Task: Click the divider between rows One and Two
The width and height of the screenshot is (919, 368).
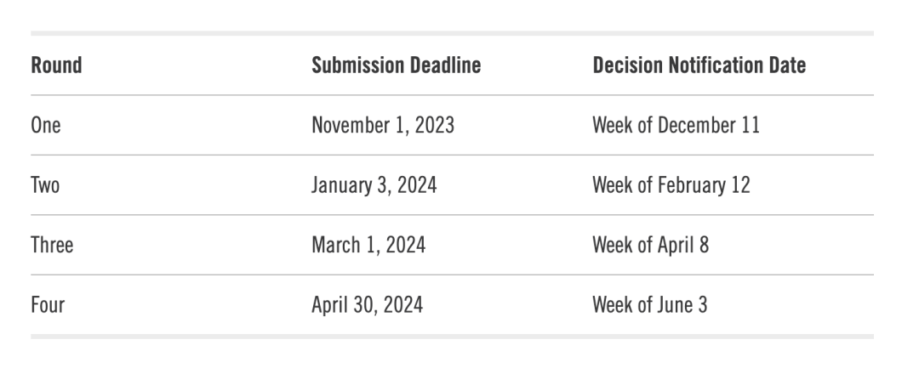Action: pyautogui.click(x=452, y=156)
